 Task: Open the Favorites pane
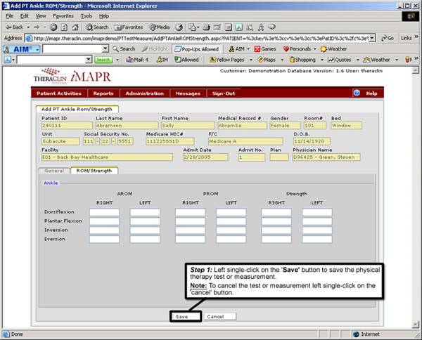[129, 27]
